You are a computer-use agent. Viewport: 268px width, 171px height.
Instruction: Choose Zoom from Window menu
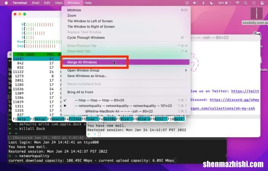[x=126, y=15]
